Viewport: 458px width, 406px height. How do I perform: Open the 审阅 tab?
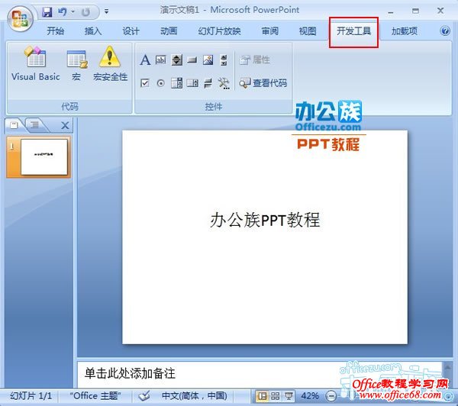(x=269, y=31)
